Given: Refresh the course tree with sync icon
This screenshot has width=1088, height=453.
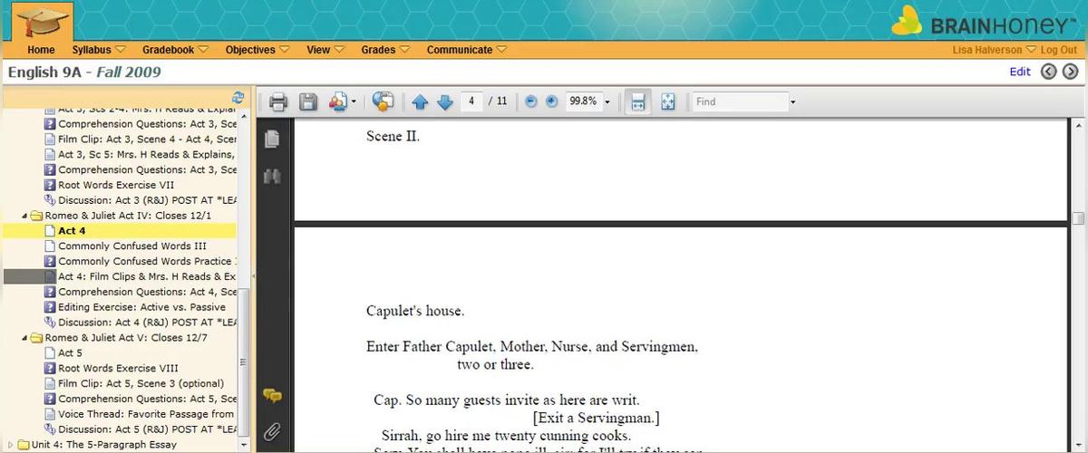Looking at the screenshot, I should pyautogui.click(x=238, y=97).
